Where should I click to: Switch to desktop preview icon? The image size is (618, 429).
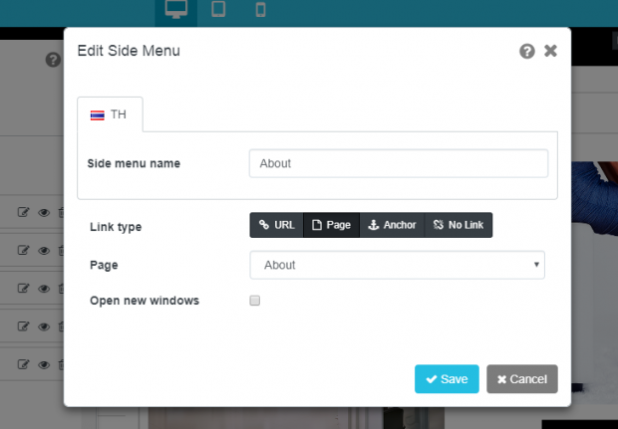tap(175, 9)
